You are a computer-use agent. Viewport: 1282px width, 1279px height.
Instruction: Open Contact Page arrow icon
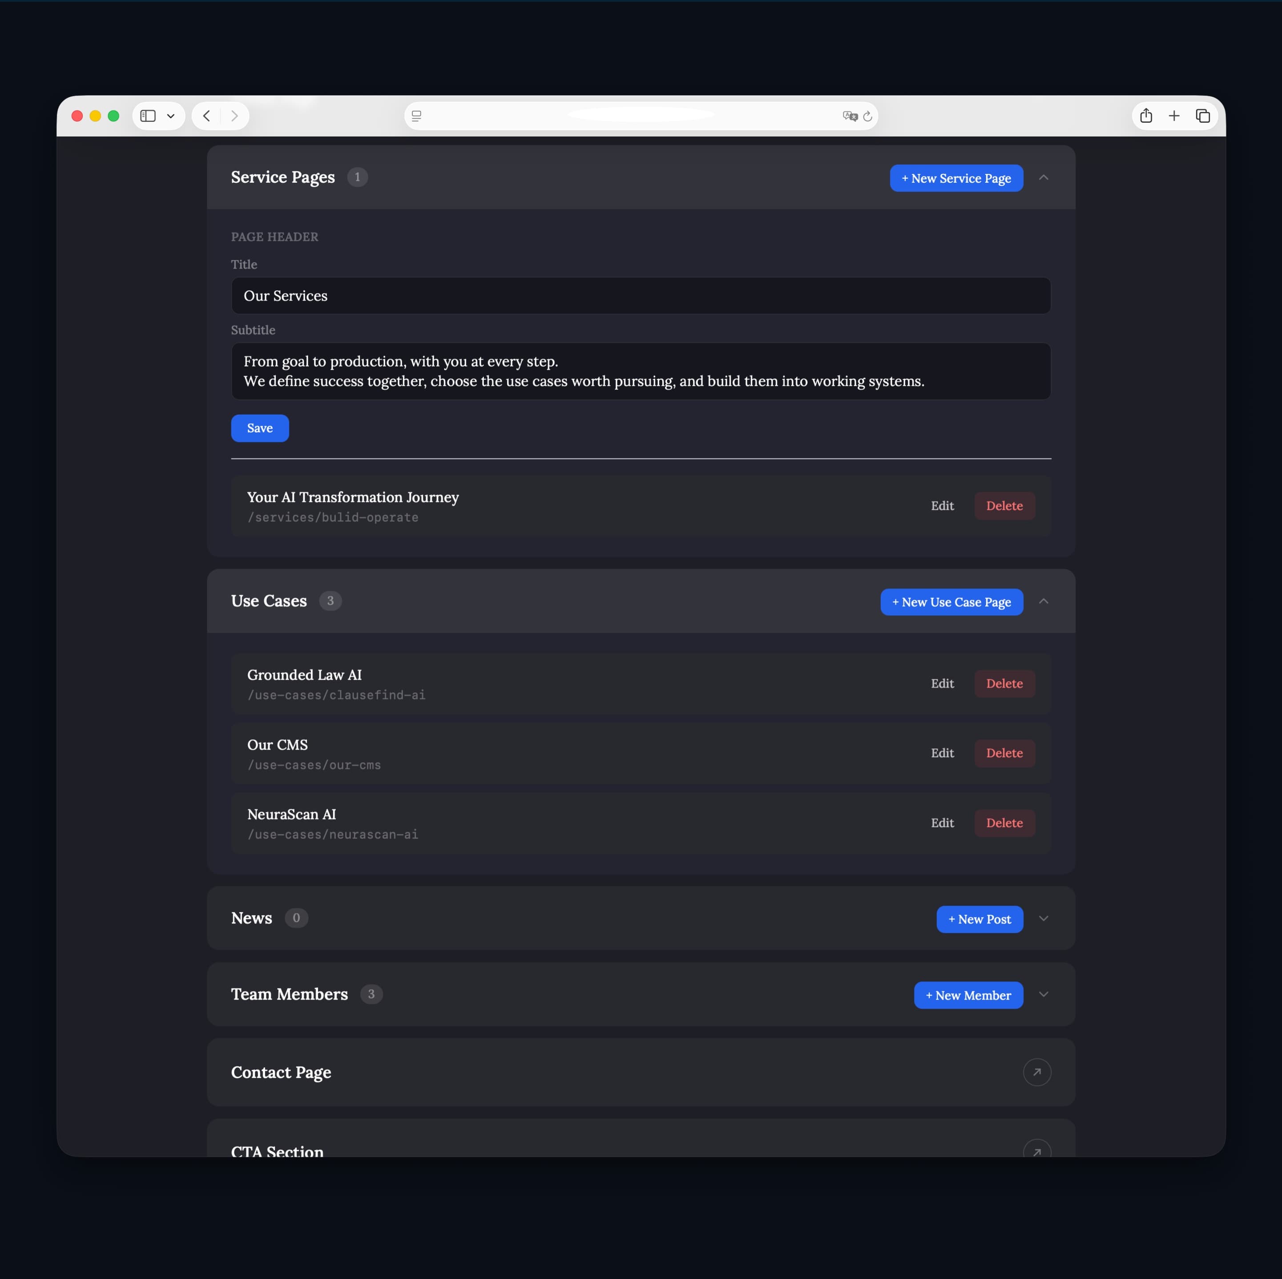tap(1036, 1072)
